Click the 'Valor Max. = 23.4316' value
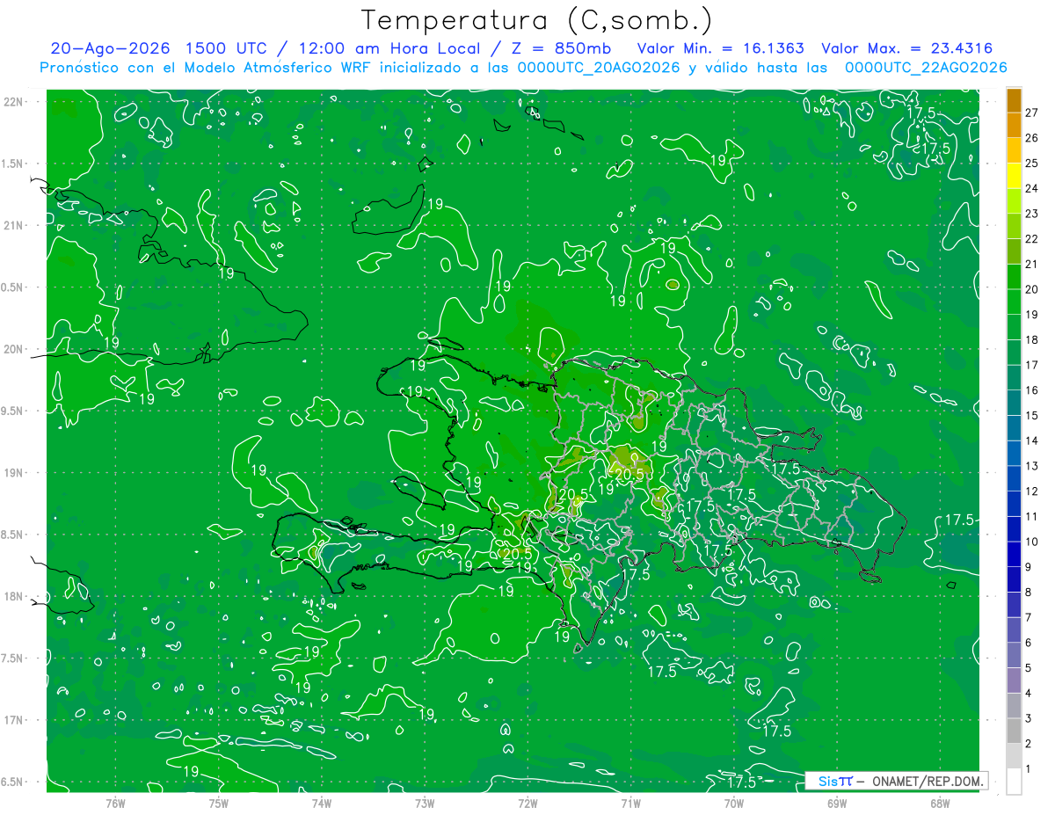This screenshot has height=815, width=1055. tap(906, 48)
